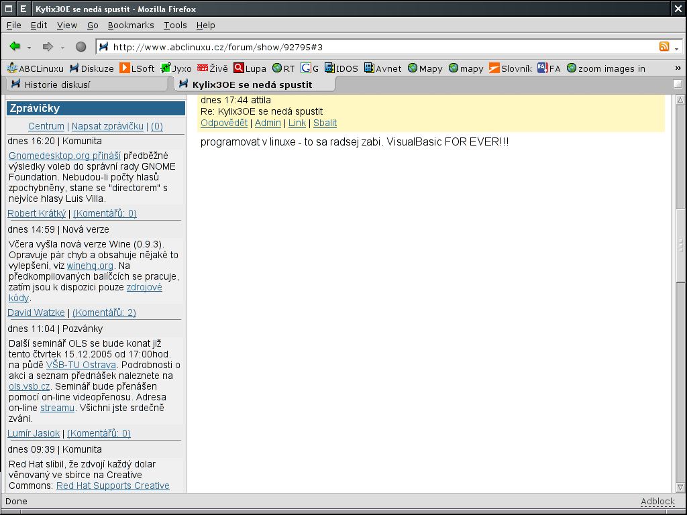Click the (0) link in Zprávičky header
This screenshot has height=515, width=687.
[x=157, y=126]
